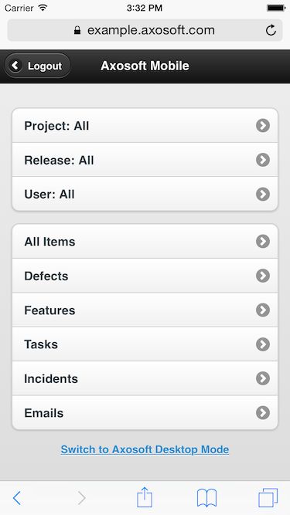290x515 pixels.
Task: Tap the example.axosoft.com address field
Action: coord(145,30)
